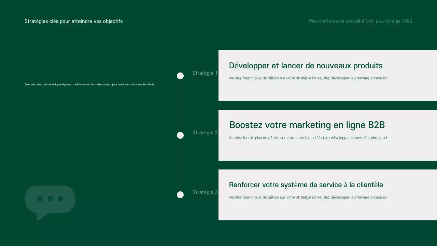Select the description text under "Boostez votre marketing"
The width and height of the screenshot is (437, 246).
pos(308,138)
